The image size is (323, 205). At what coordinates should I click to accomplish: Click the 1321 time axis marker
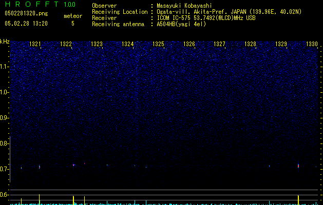coord(35,44)
